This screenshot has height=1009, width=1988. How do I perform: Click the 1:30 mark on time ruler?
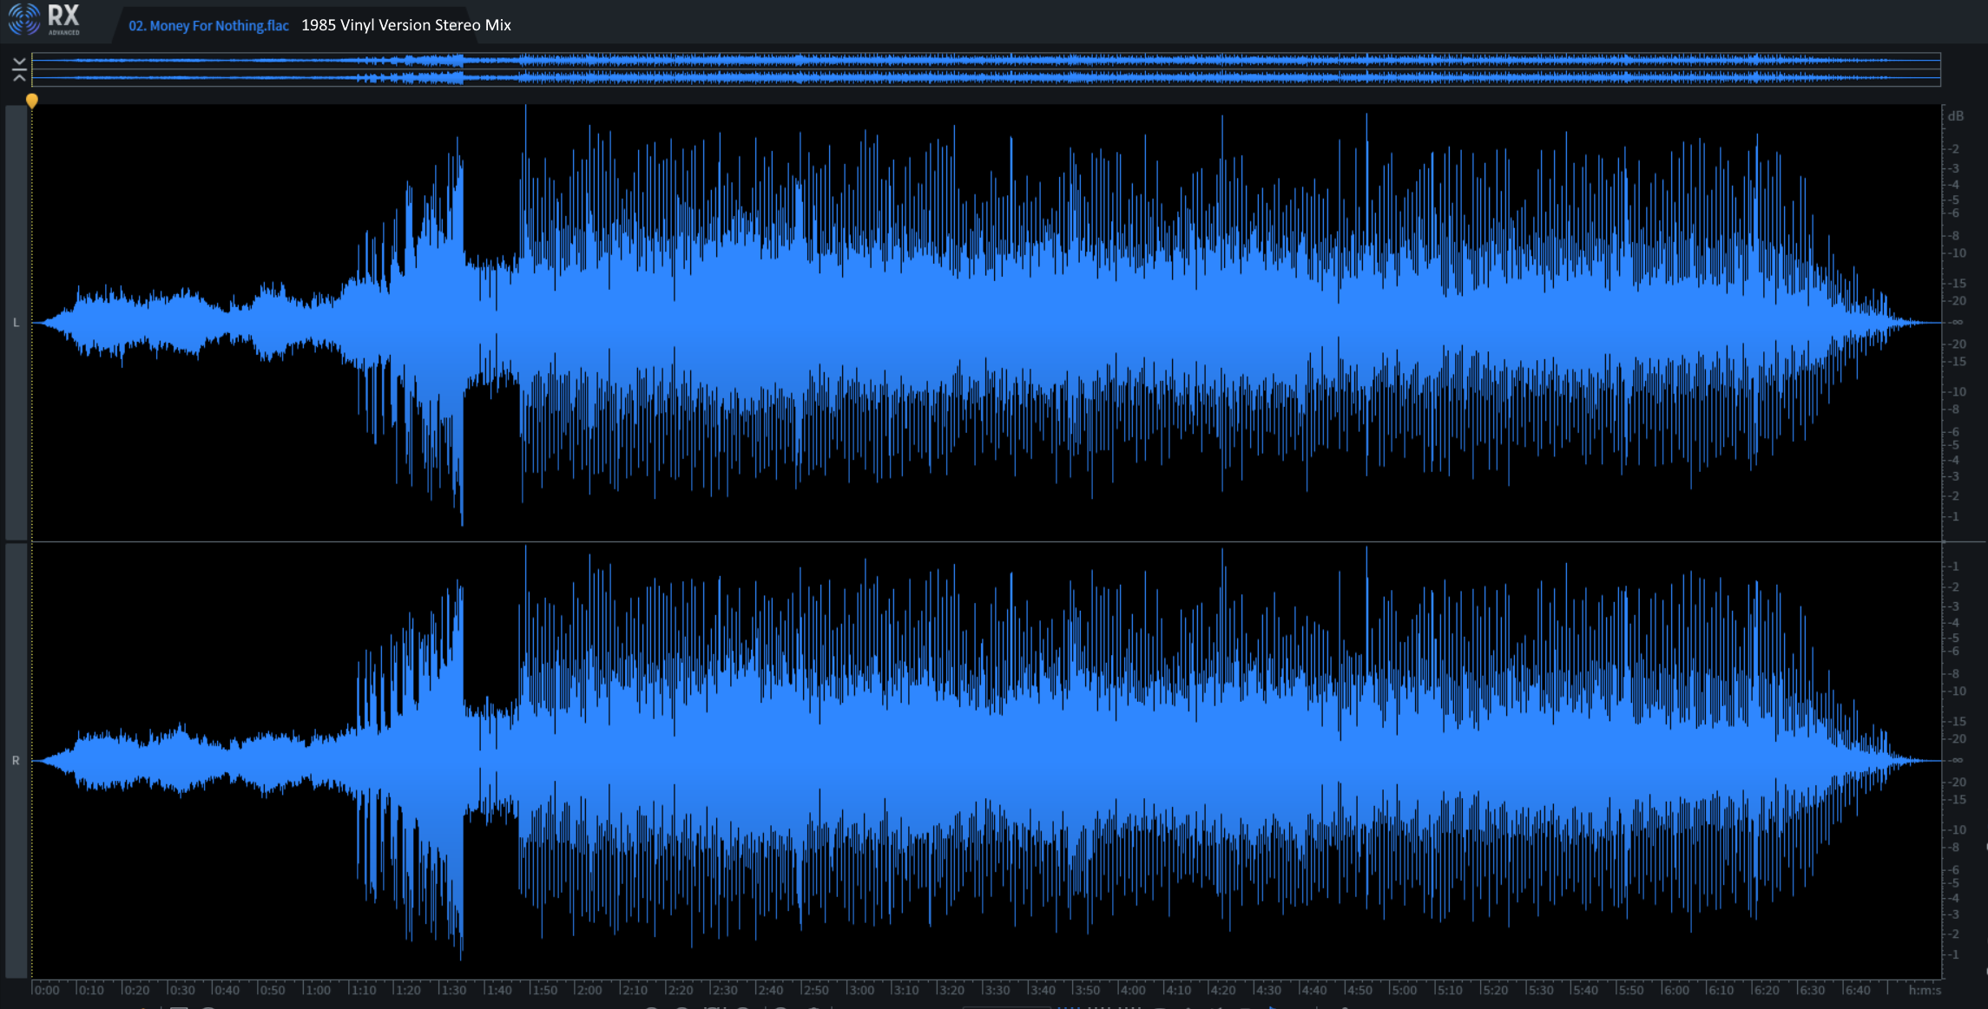pyautogui.click(x=453, y=990)
